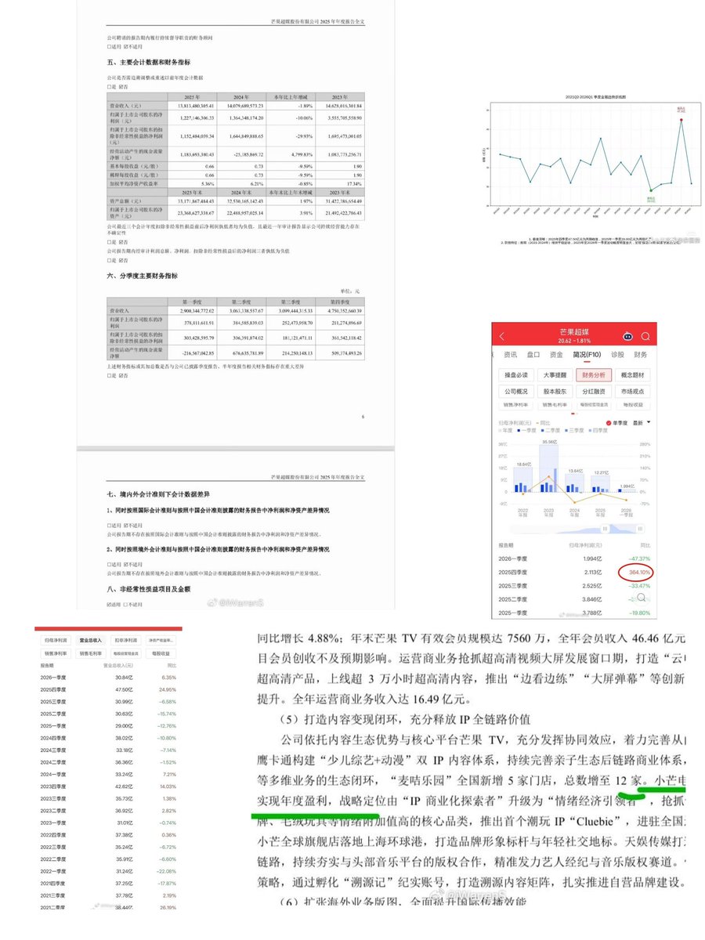
Task: Tap the back arrow in 芒果超媒 header
Action: click(x=501, y=336)
